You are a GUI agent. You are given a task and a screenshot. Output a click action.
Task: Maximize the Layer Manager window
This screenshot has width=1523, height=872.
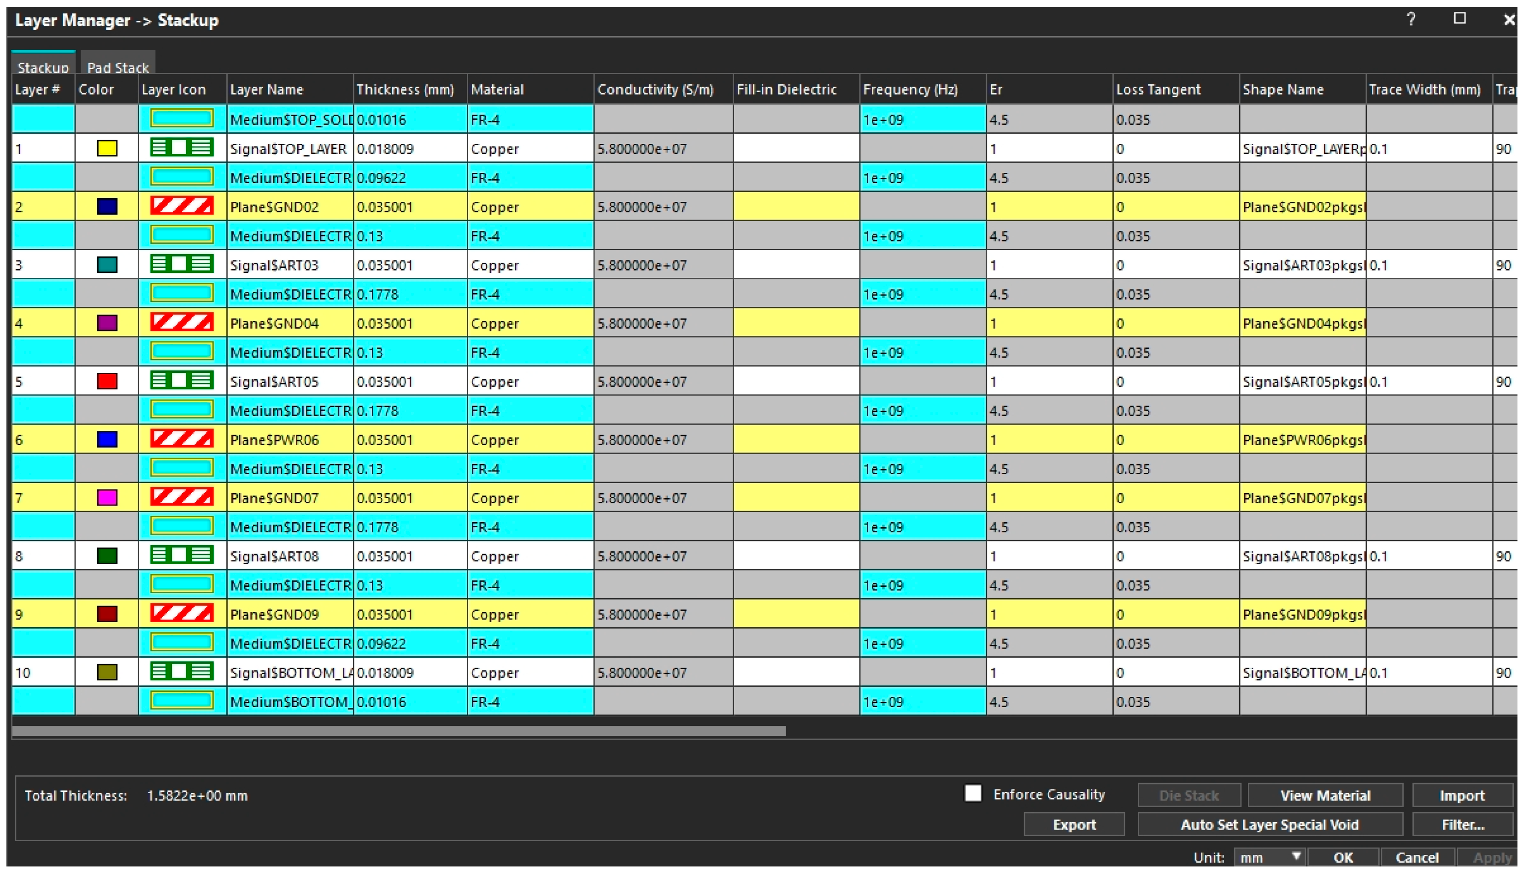tap(1460, 18)
